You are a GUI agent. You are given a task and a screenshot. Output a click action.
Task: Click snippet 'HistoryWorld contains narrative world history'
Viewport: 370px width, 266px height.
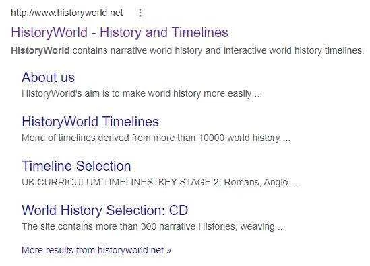106,51
